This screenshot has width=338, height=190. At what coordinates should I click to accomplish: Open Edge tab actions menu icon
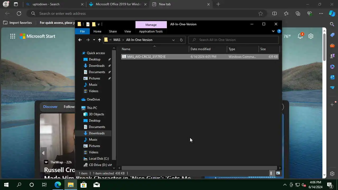(x=16, y=4)
